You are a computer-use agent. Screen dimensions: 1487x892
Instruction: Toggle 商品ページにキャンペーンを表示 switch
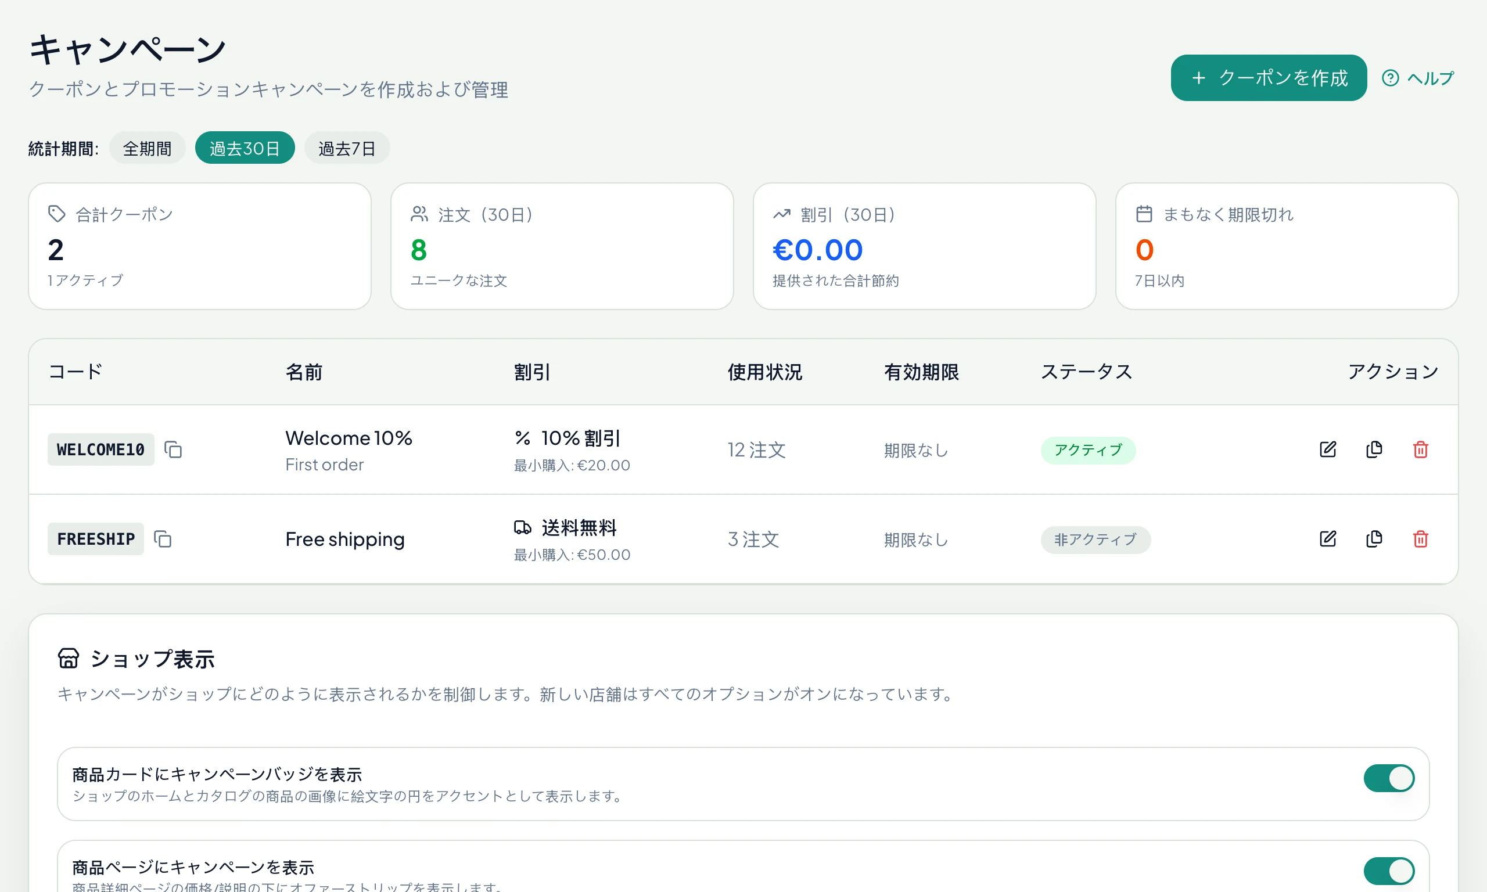pyautogui.click(x=1389, y=872)
